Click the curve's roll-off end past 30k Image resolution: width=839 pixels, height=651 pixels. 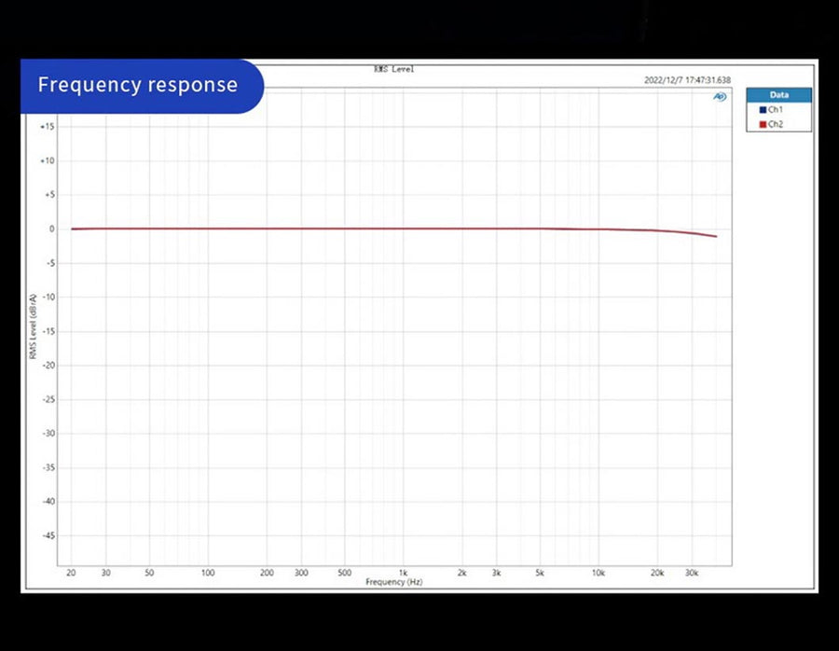click(715, 236)
